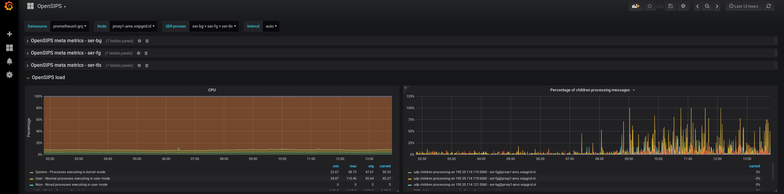The width and height of the screenshot is (784, 194).
Task: Sort CPU legend by current column
Action: pyautogui.click(x=385, y=166)
